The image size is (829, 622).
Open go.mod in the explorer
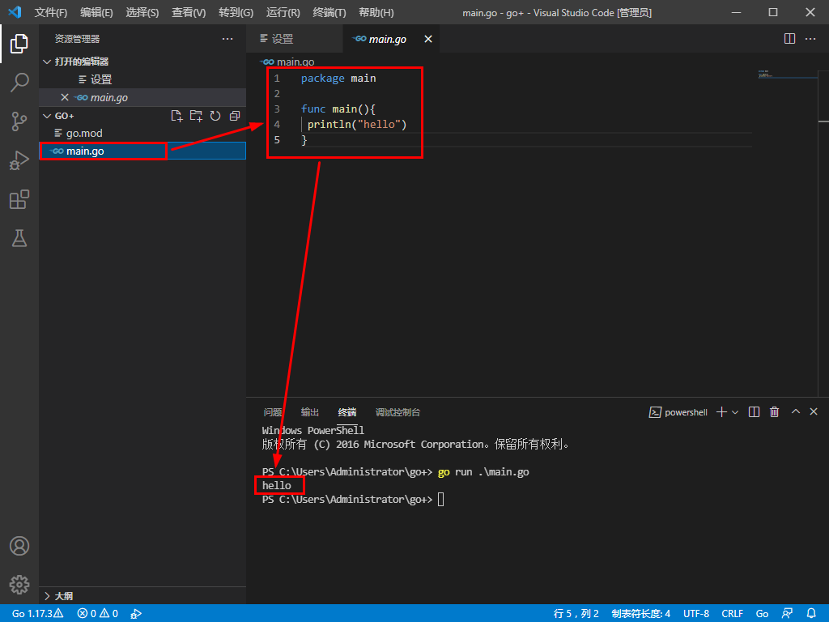point(142,134)
